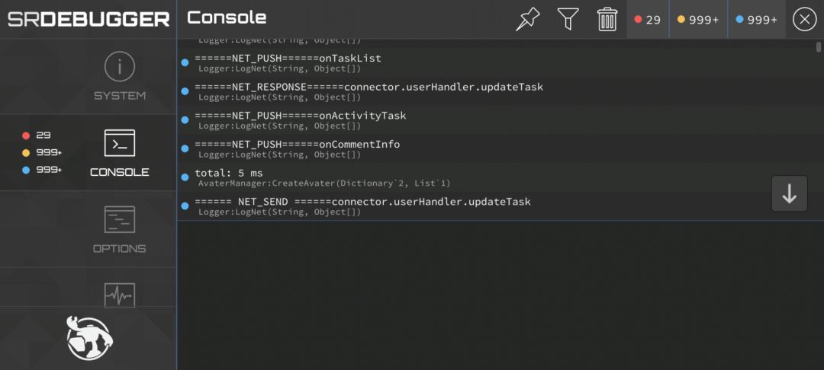
Task: Jump to bottom with the down arrow button
Action: click(x=790, y=194)
